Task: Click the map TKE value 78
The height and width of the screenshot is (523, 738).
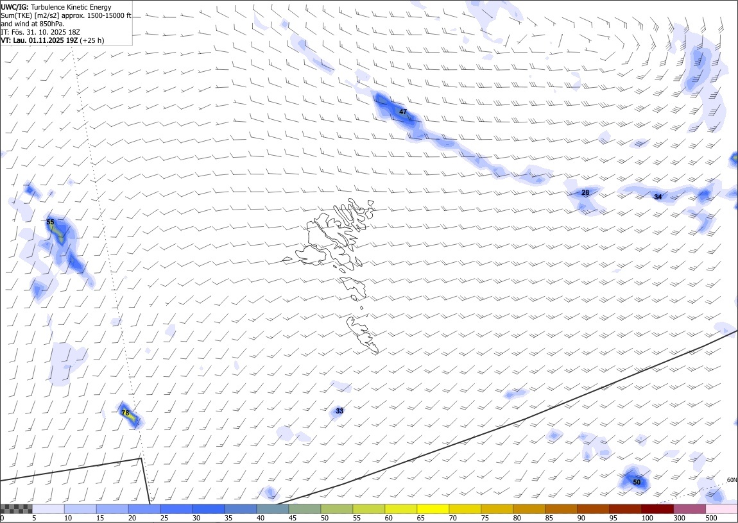Action: coord(125,413)
